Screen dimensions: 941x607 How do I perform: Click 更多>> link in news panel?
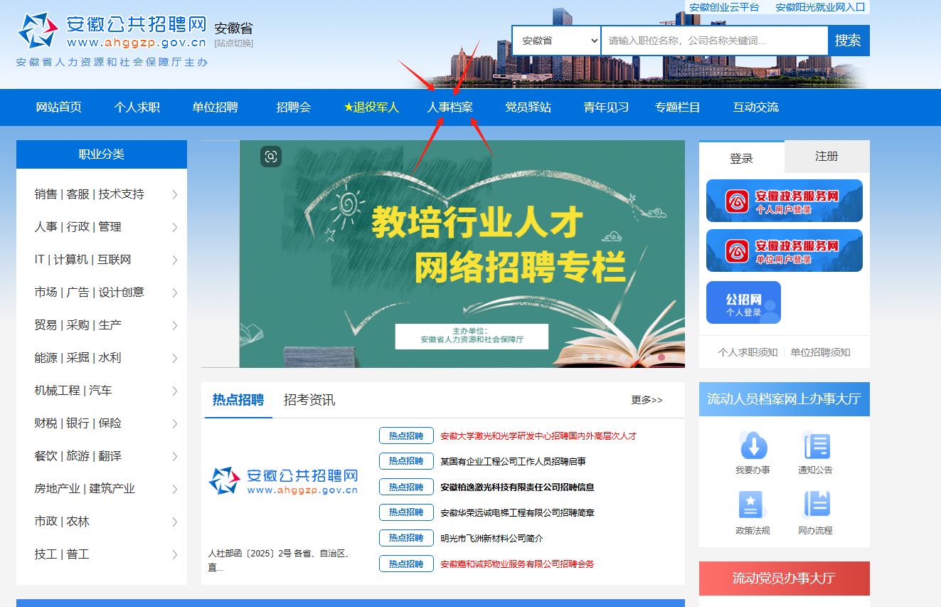[647, 400]
